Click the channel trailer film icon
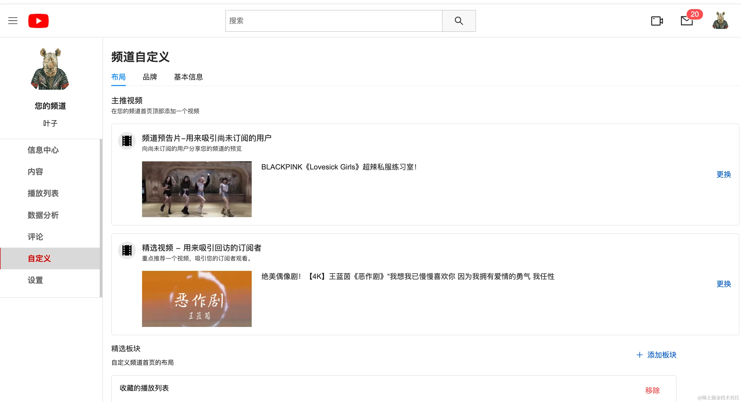 pyautogui.click(x=127, y=141)
